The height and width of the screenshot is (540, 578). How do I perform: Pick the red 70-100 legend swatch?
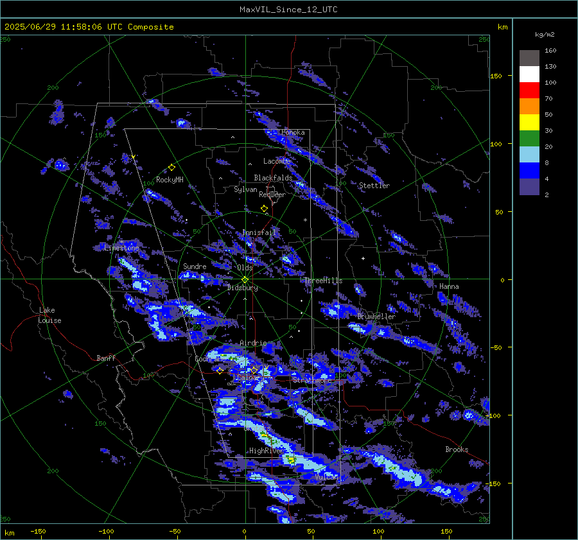point(529,91)
